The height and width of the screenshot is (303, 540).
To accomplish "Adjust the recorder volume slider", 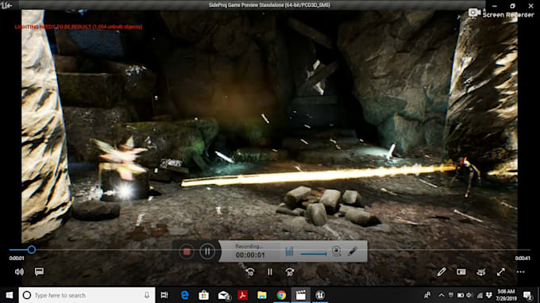I will coord(314,254).
